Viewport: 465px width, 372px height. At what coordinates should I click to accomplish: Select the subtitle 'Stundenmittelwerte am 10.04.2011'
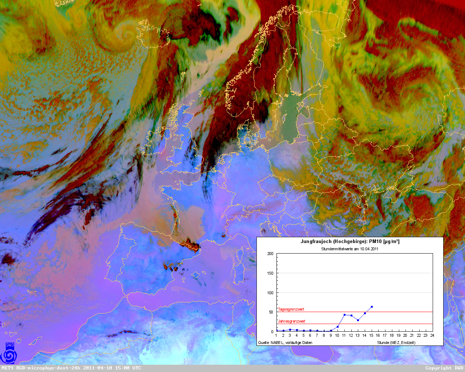[x=350, y=249]
